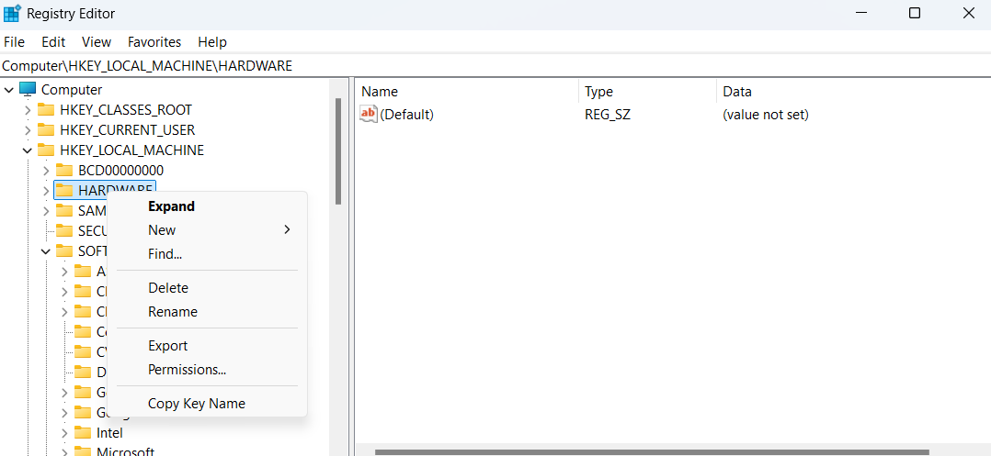Choose Copy Key Name from the context menu
The height and width of the screenshot is (456, 991).
pos(208,404)
